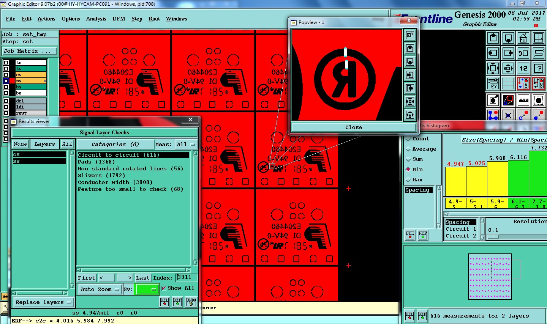Screen dimensions: 547x324
Task: Toggle the Show All checkbox
Action: tap(164, 288)
